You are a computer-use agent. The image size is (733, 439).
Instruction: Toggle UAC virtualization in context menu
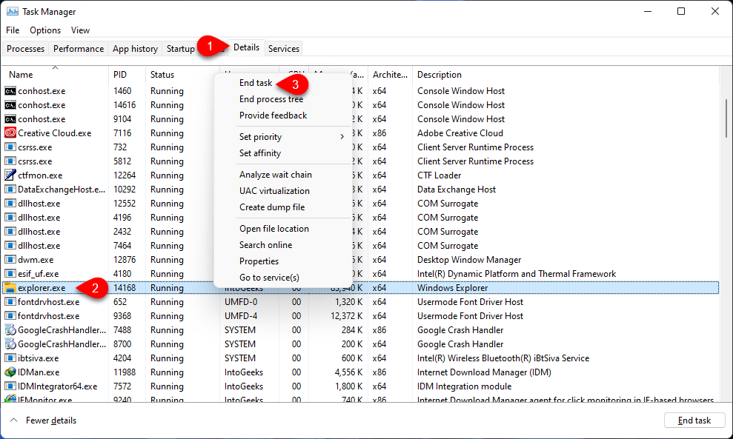pyautogui.click(x=274, y=191)
